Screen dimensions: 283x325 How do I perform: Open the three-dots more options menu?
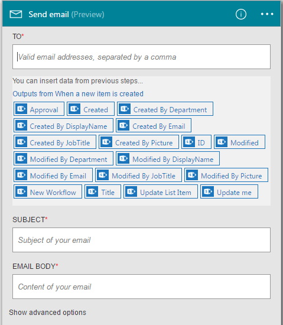point(267,14)
